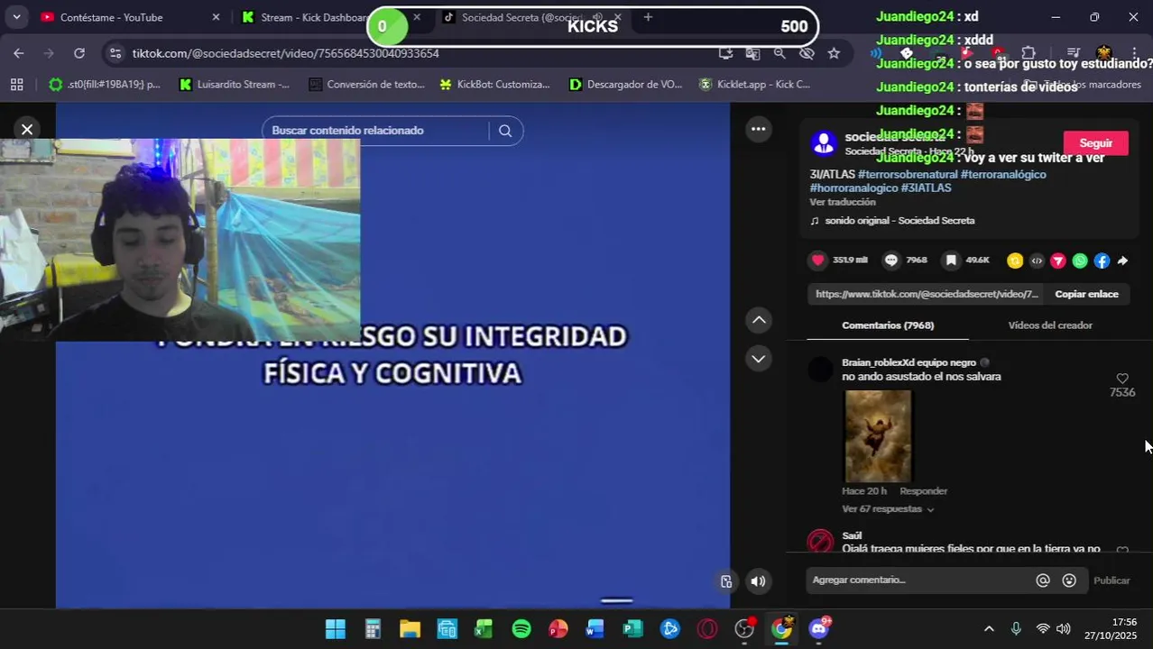Mention a user with @ icon
This screenshot has width=1153, height=649.
(1043, 580)
